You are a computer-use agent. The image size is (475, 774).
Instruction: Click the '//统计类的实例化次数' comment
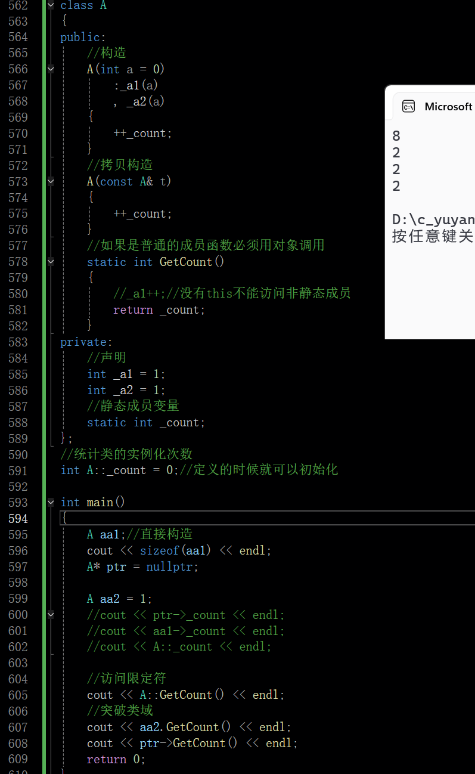tap(126, 454)
